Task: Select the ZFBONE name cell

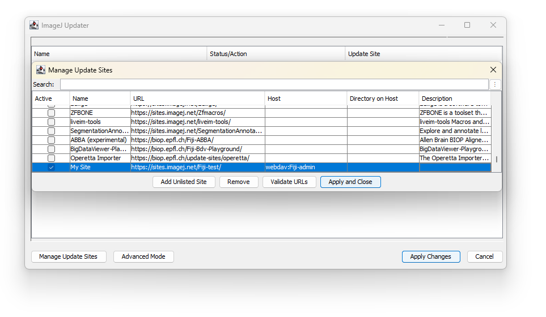Action: point(100,113)
